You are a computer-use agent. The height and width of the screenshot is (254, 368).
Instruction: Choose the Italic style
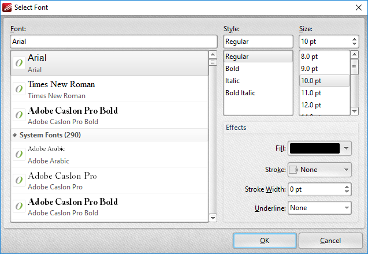tap(258, 81)
